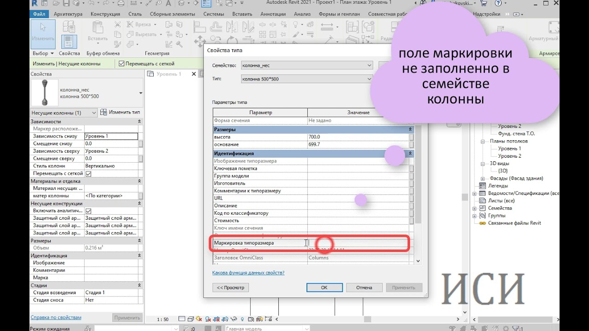Viewport: 589px width, 331px height.
Task: Click the view scale 1 : 50 control
Action: [x=163, y=320]
